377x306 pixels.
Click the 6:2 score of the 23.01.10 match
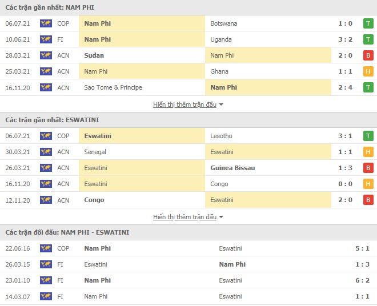(362, 280)
